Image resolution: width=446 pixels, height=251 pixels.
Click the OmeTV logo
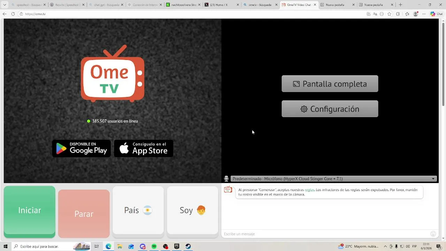(x=113, y=74)
